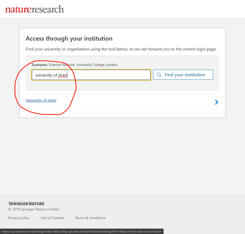Click the status bar URL preview at bottom
Screen dimensions: 245x234
click(x=82, y=232)
